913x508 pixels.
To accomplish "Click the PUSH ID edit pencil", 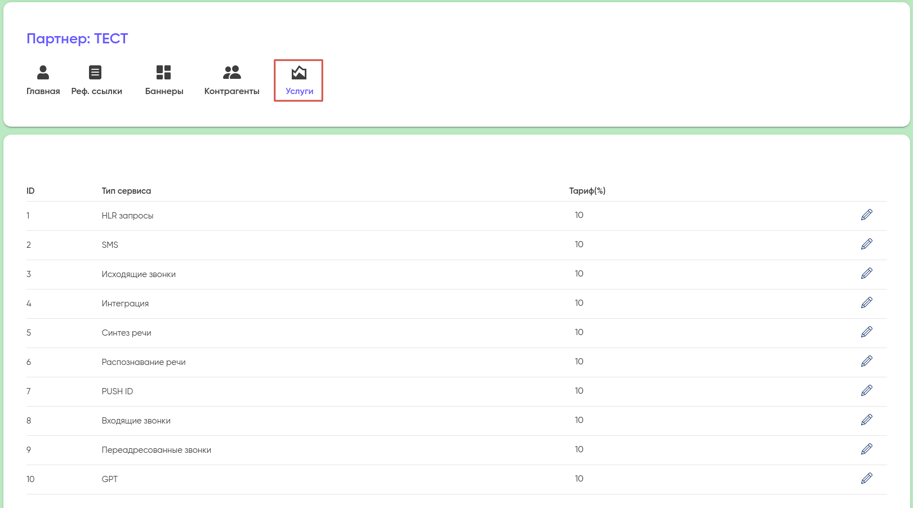I will click(x=866, y=390).
